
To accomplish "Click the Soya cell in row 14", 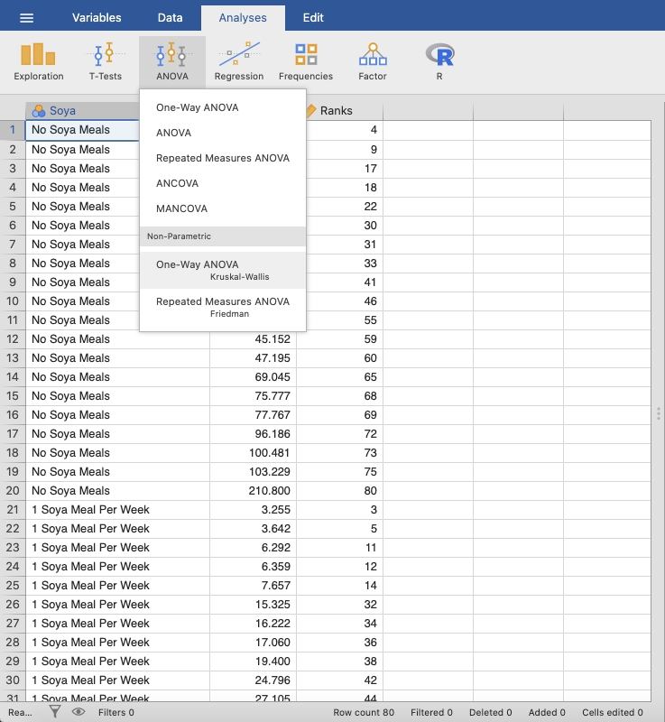I will [x=118, y=376].
